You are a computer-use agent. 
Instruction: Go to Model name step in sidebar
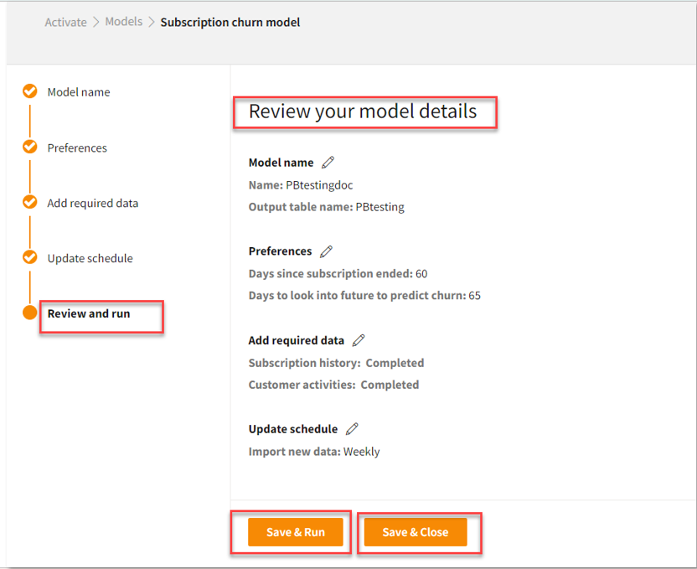(78, 92)
